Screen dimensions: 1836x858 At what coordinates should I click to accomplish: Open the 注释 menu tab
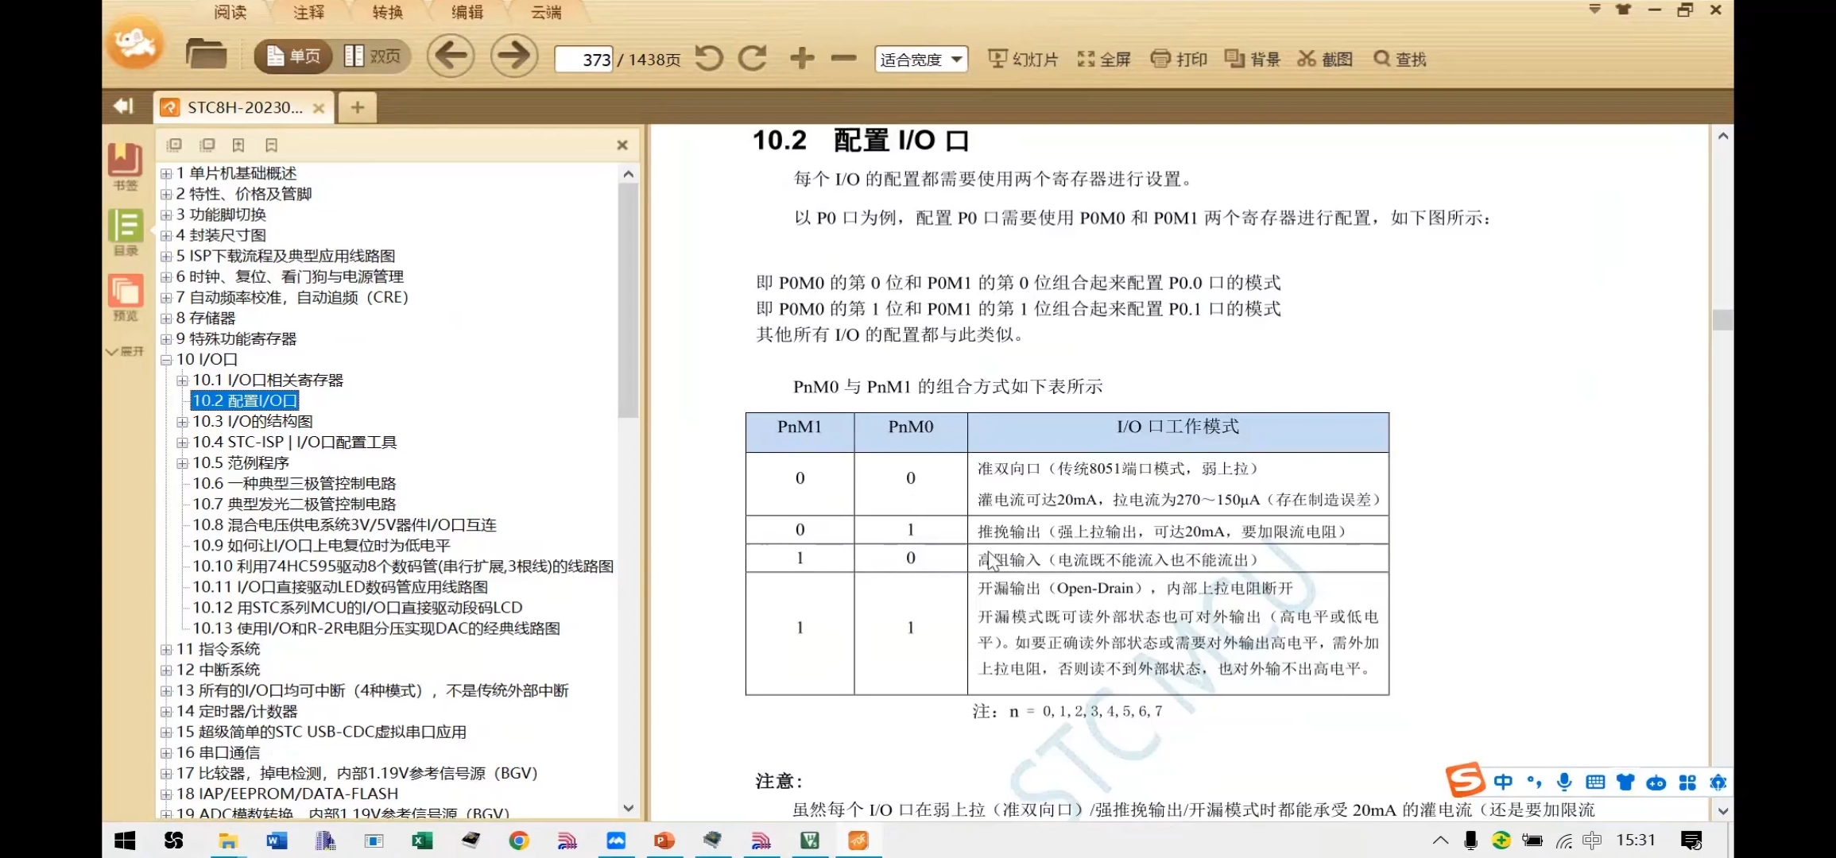point(309,12)
